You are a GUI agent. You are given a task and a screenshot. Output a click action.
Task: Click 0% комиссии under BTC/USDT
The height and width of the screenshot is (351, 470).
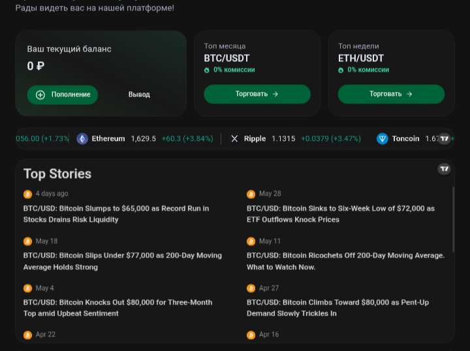tap(234, 70)
